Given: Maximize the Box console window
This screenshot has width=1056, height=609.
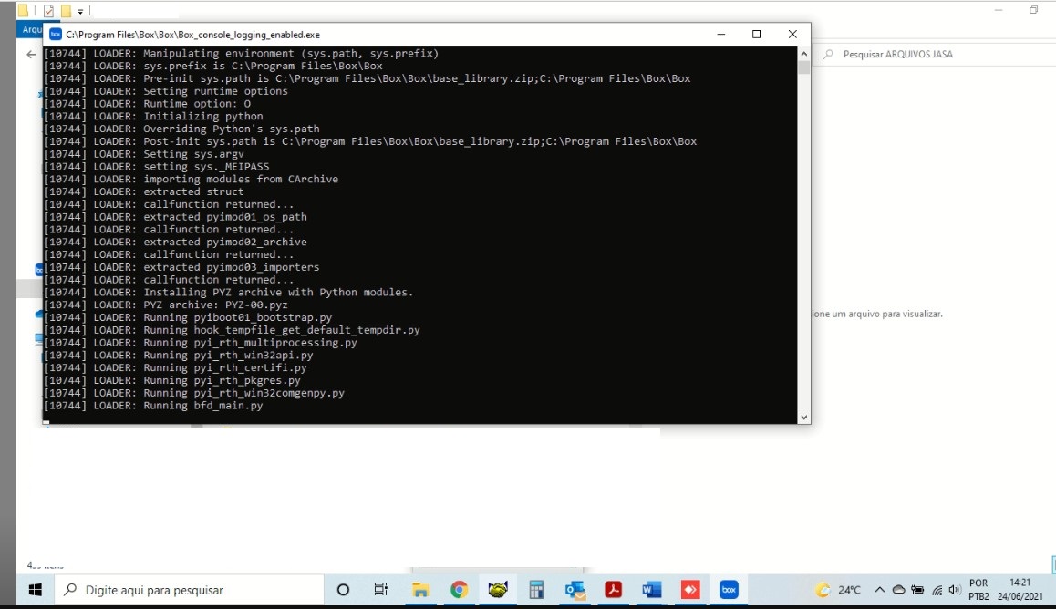Looking at the screenshot, I should click(756, 35).
